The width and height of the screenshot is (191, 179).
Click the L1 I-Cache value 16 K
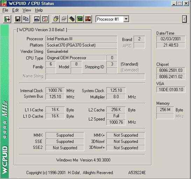click(x=55, y=110)
